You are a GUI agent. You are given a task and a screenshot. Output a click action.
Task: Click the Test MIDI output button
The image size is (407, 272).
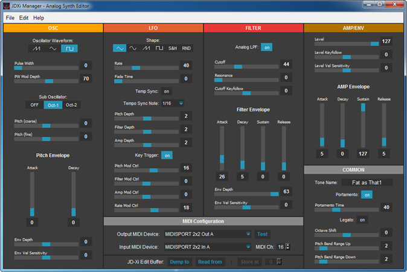tap(262, 234)
